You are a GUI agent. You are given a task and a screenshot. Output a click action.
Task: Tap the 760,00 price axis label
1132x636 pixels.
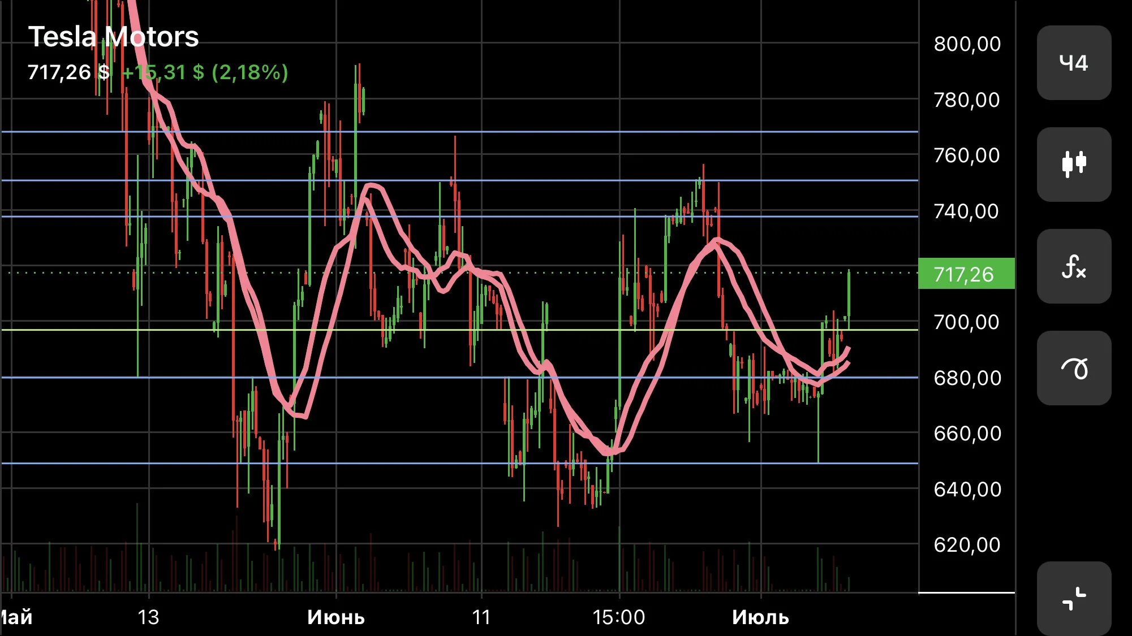tap(967, 155)
